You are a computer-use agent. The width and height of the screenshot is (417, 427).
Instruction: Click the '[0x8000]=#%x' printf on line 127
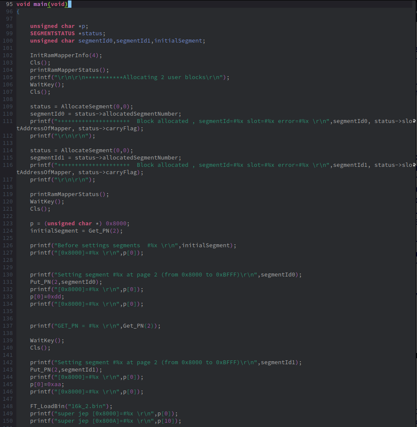pos(86,253)
